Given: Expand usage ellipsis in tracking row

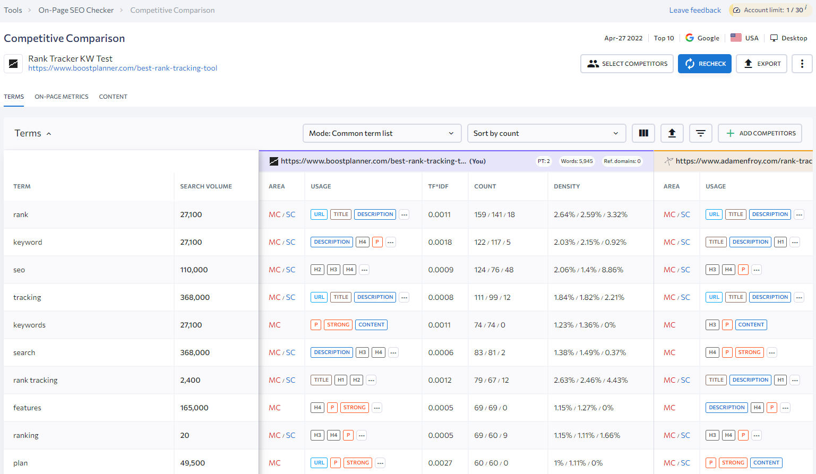Looking at the screenshot, I should (405, 297).
